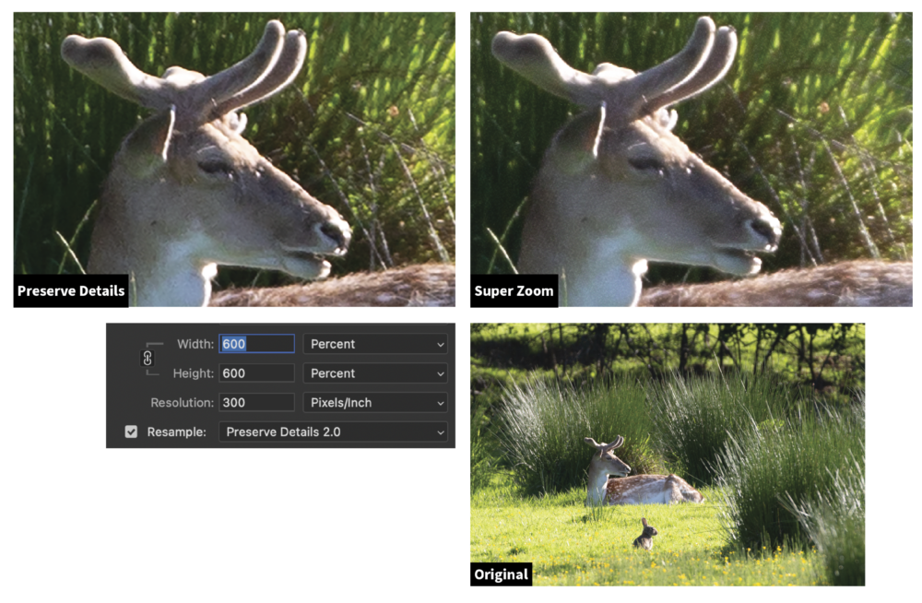
Task: Open the Pixels/Inch resolution units dropdown
Action: [376, 402]
